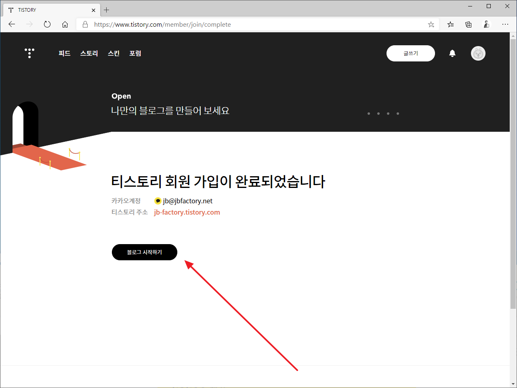The image size is (517, 388).
Task: Click the 티스토리 주소 label
Action: pyautogui.click(x=130, y=212)
